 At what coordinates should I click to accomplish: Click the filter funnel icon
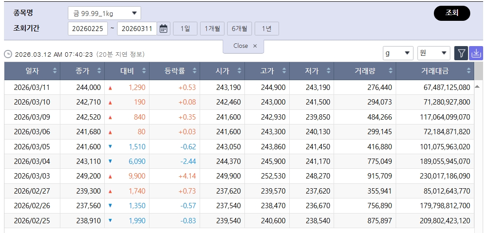click(461, 53)
